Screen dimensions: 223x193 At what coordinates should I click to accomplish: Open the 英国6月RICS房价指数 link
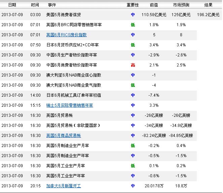[x=66, y=35]
